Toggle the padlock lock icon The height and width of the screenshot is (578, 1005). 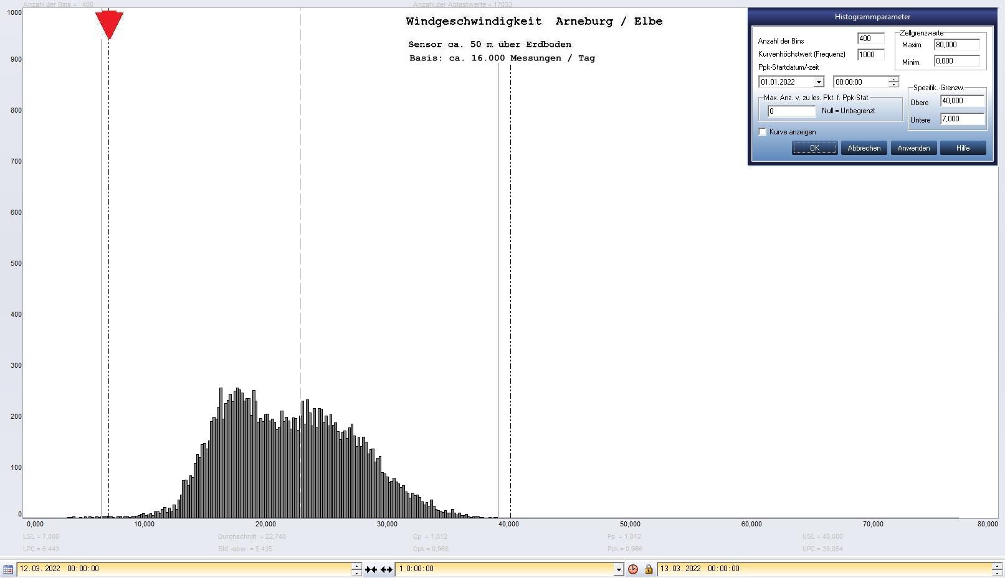click(x=648, y=569)
